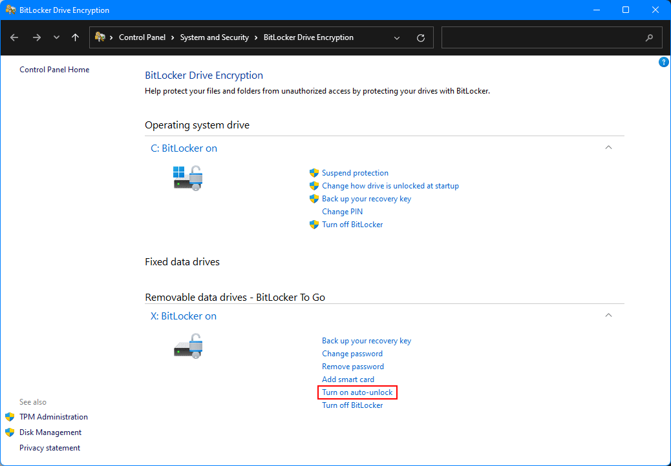The width and height of the screenshot is (671, 466).
Task: Click the BitLocker title bar app icon
Action: click(11, 10)
